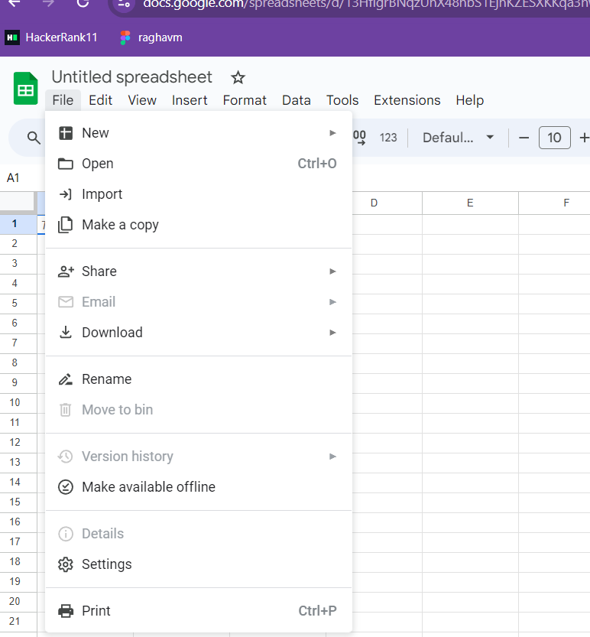Click the select-all corner box
Screen dimensions: 590x637
18,202
